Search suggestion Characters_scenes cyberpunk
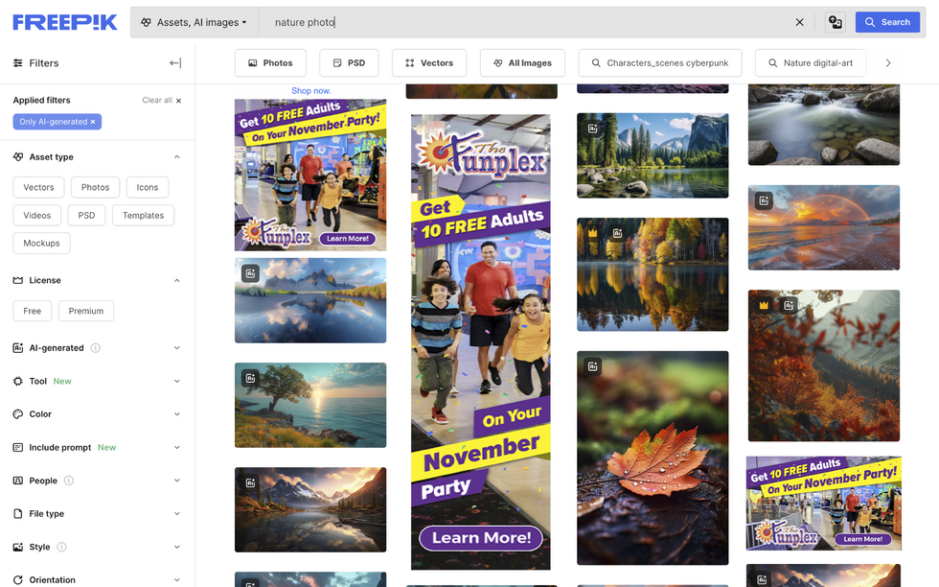 (660, 63)
